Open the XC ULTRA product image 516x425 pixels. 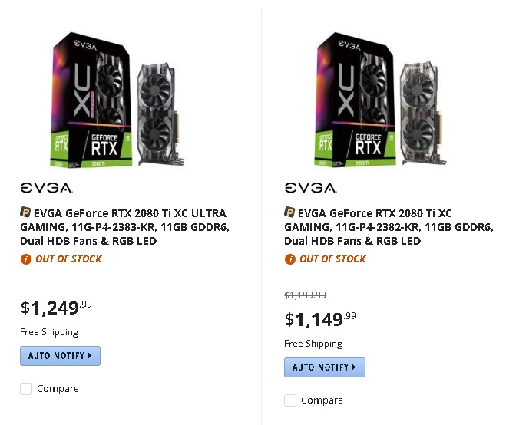pos(117,100)
